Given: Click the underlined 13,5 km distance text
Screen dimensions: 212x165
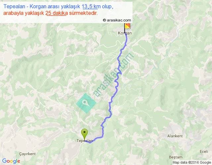Looking at the screenshot, I should tap(90, 6).
